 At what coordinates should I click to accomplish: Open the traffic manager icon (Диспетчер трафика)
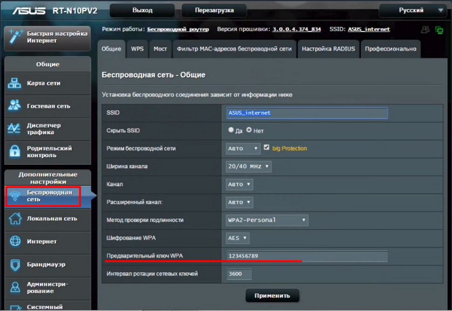pos(15,128)
